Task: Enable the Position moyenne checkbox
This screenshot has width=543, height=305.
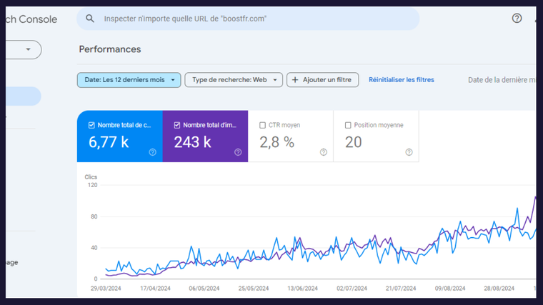Action: pyautogui.click(x=348, y=125)
